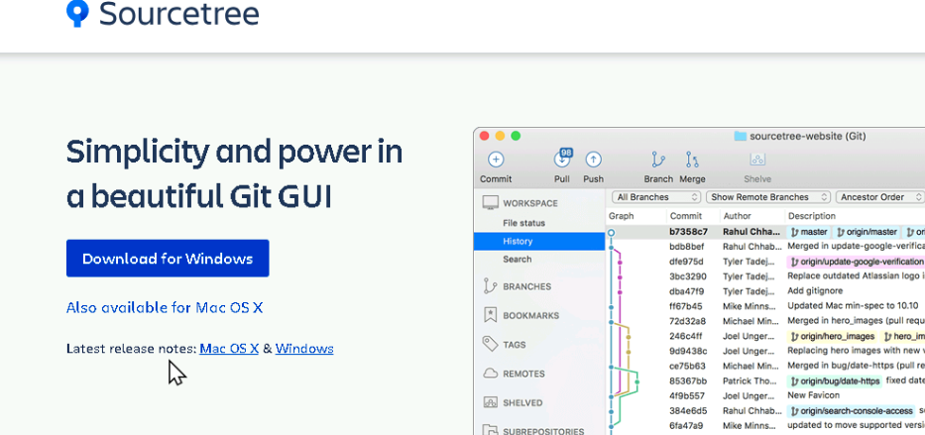Click the green zoom window button

coord(516,136)
